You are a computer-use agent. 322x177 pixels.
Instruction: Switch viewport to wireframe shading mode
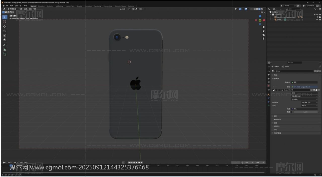click(255, 9)
